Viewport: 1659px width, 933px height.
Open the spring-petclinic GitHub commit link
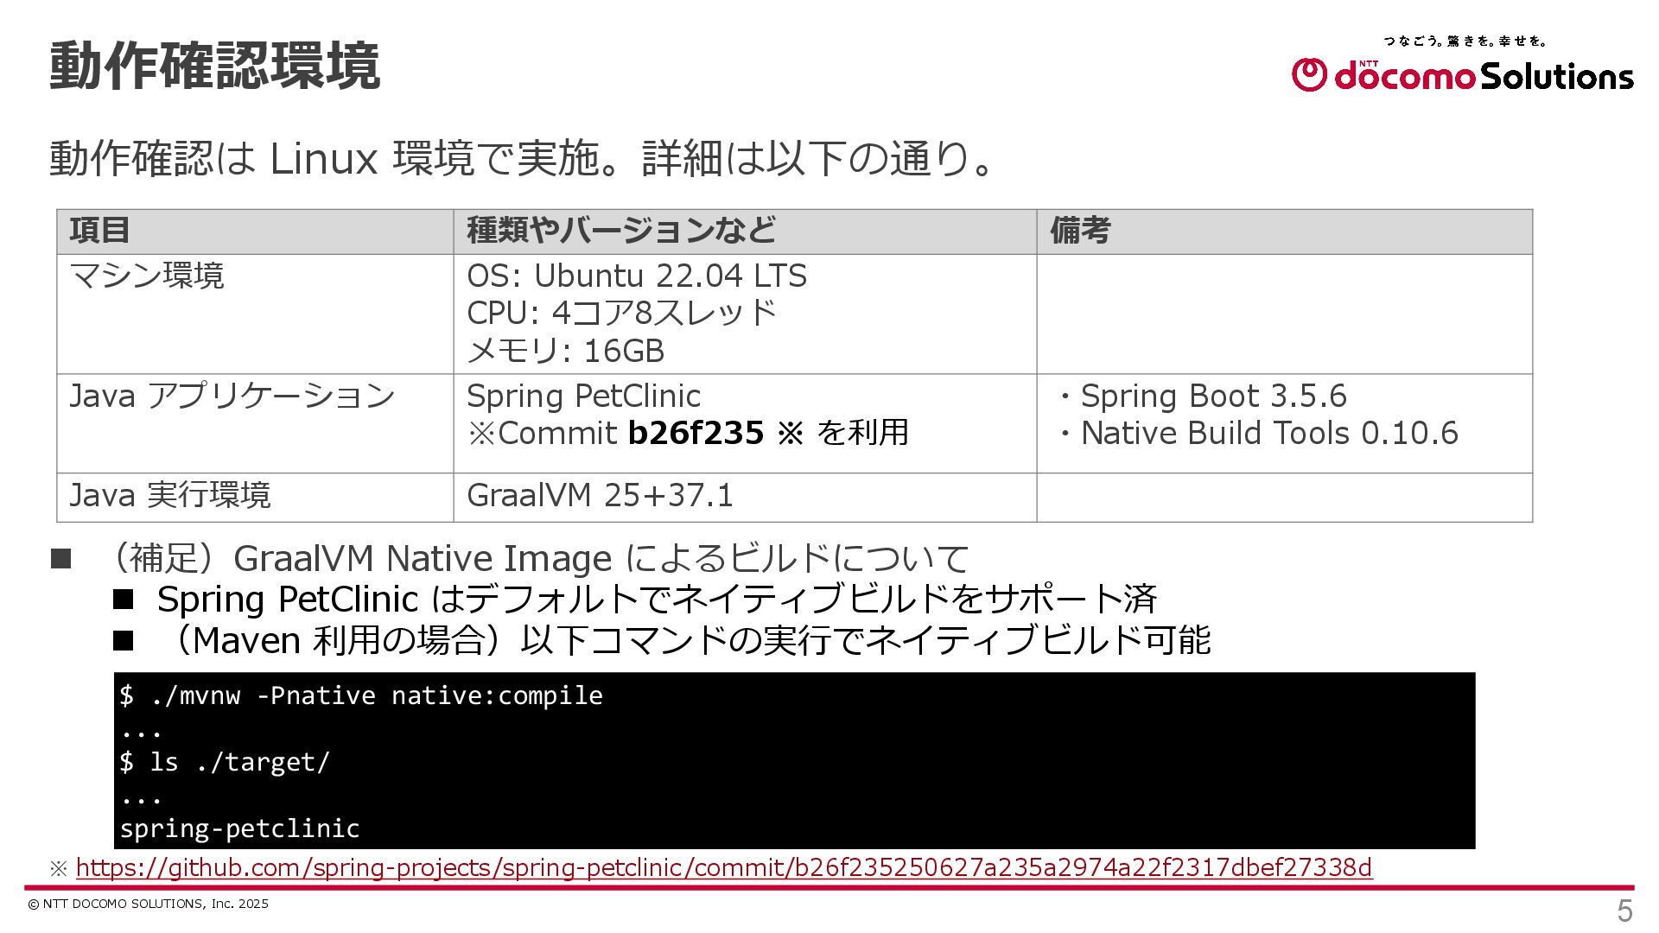pos(723,867)
